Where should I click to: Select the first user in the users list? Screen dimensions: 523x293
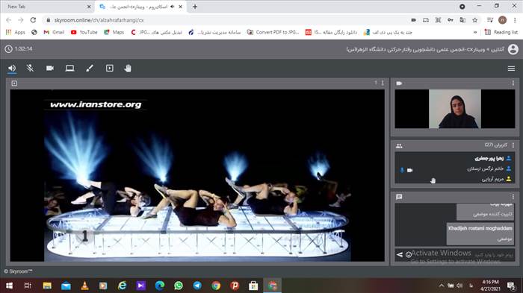pyautogui.click(x=454, y=158)
